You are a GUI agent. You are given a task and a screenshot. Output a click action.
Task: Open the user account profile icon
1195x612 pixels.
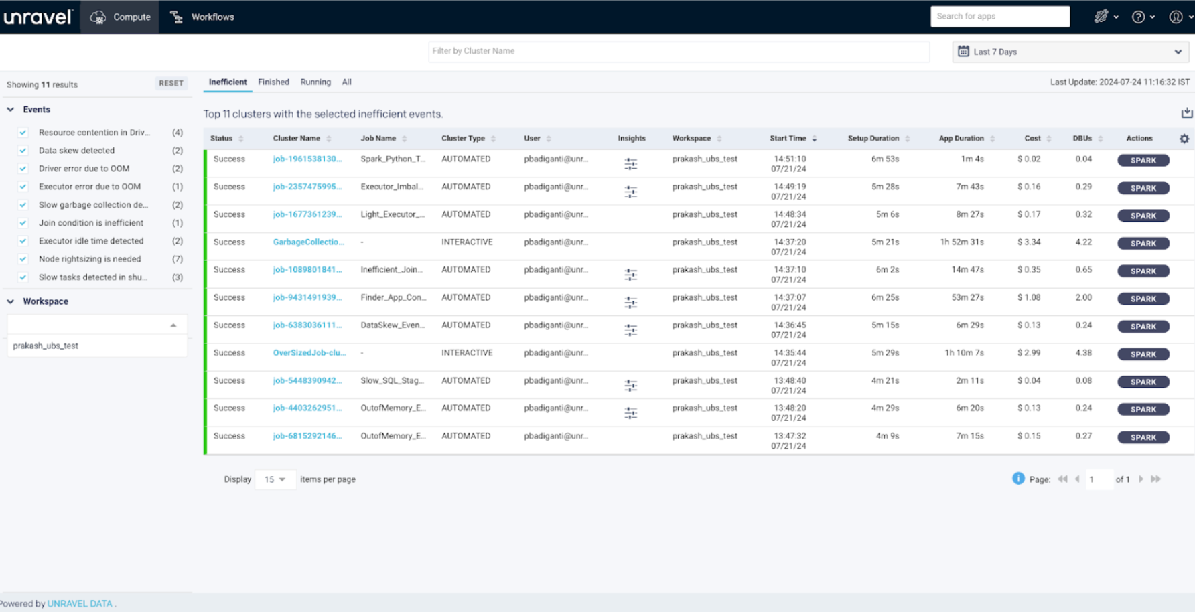[1176, 17]
